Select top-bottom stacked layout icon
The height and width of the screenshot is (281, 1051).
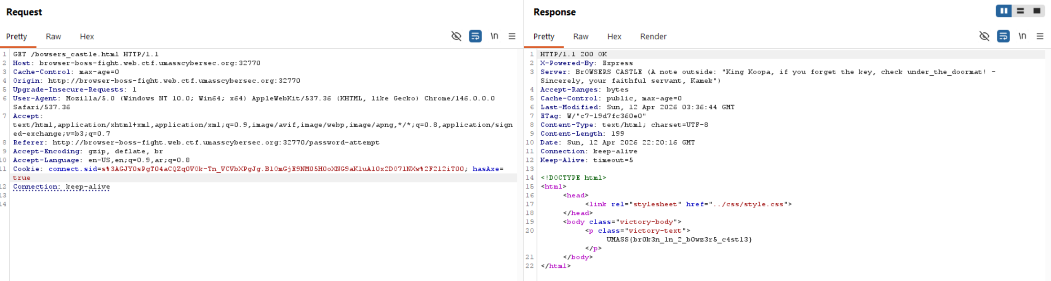point(1020,11)
